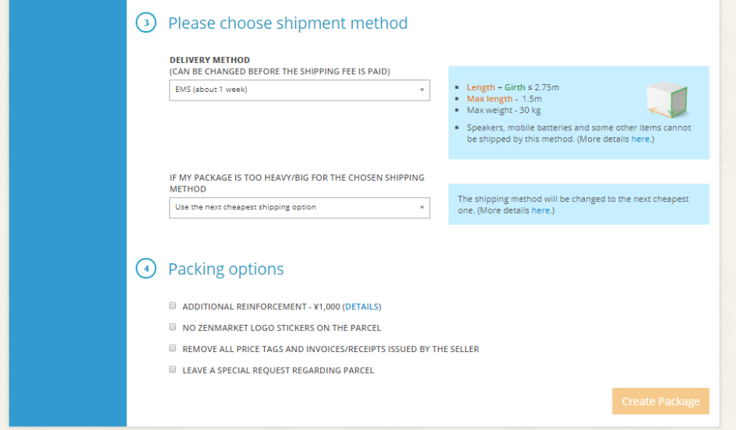Screen dimensions: 736x430
Task: Click the 'Leave a special request regarding parcel' label
Action: coord(278,370)
